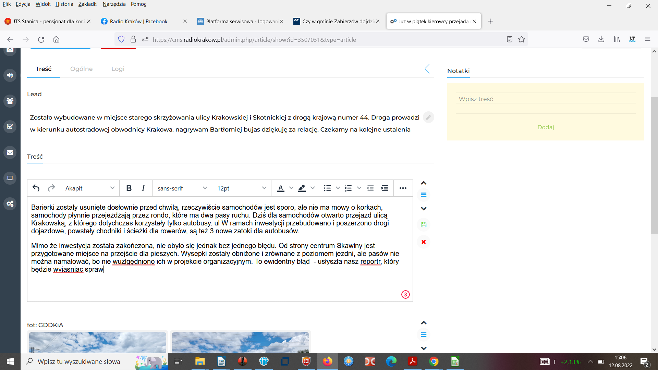Toggle the bullet list formatting
658x370 pixels.
pyautogui.click(x=327, y=188)
